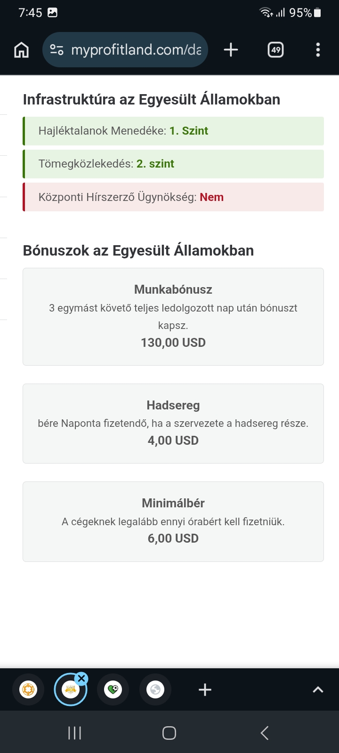The height and width of the screenshot is (753, 339).
Task: Tap the myprofitland.com address bar
Action: [x=136, y=50]
